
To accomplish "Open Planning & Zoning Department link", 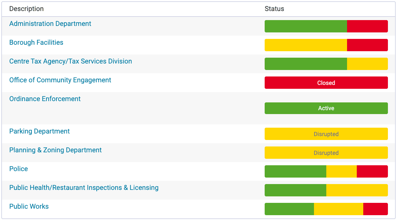I will 55,150.
